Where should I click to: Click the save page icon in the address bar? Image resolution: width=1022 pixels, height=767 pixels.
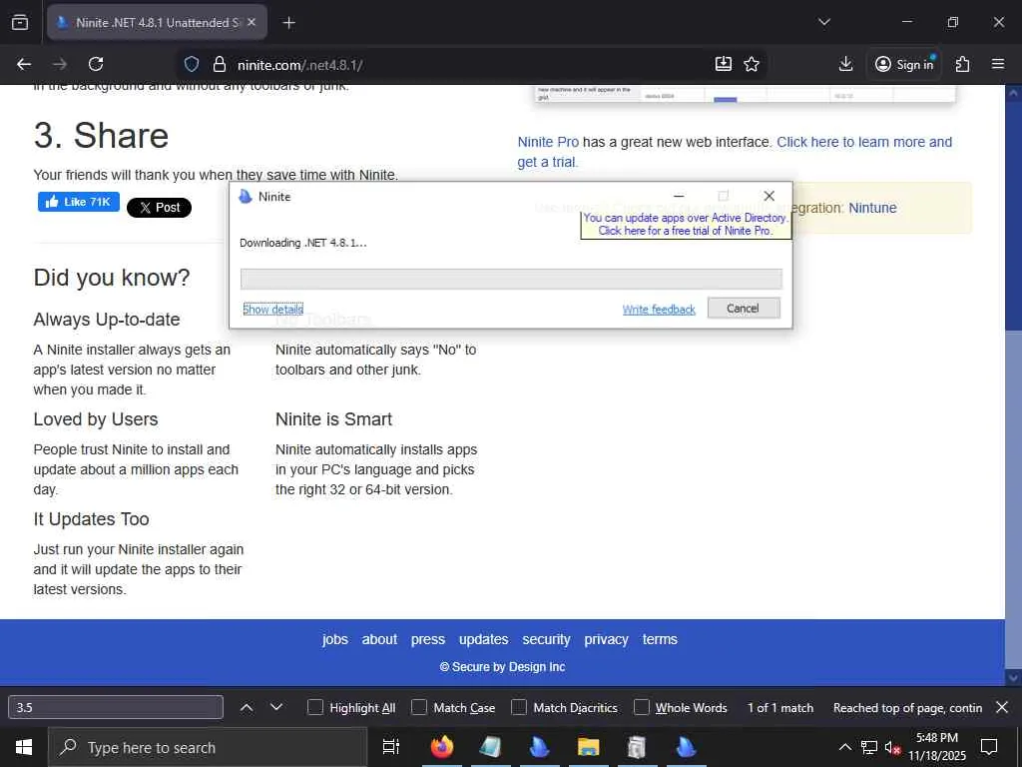pos(724,64)
